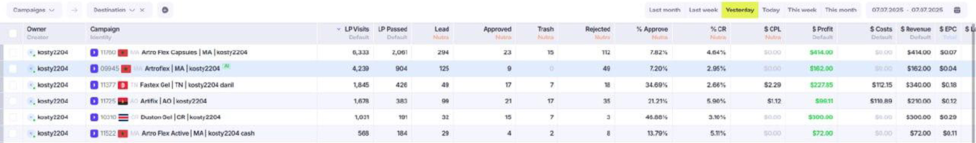This screenshot has height=143, width=976.
Task: Click the purple icon beside campaign 11377
Action: pyautogui.click(x=94, y=85)
